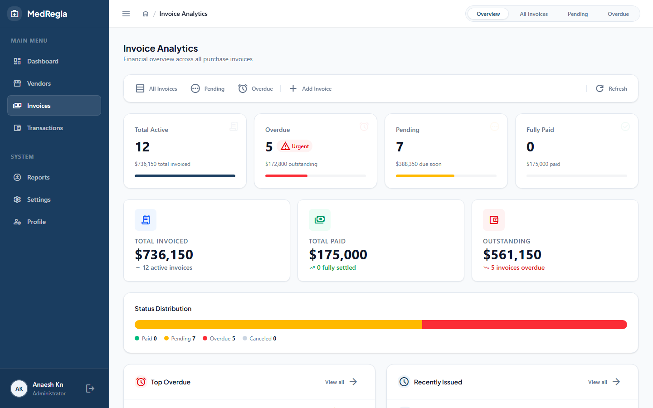Click View all in Recently Issued panel
653x408 pixels.
pyautogui.click(x=604, y=382)
